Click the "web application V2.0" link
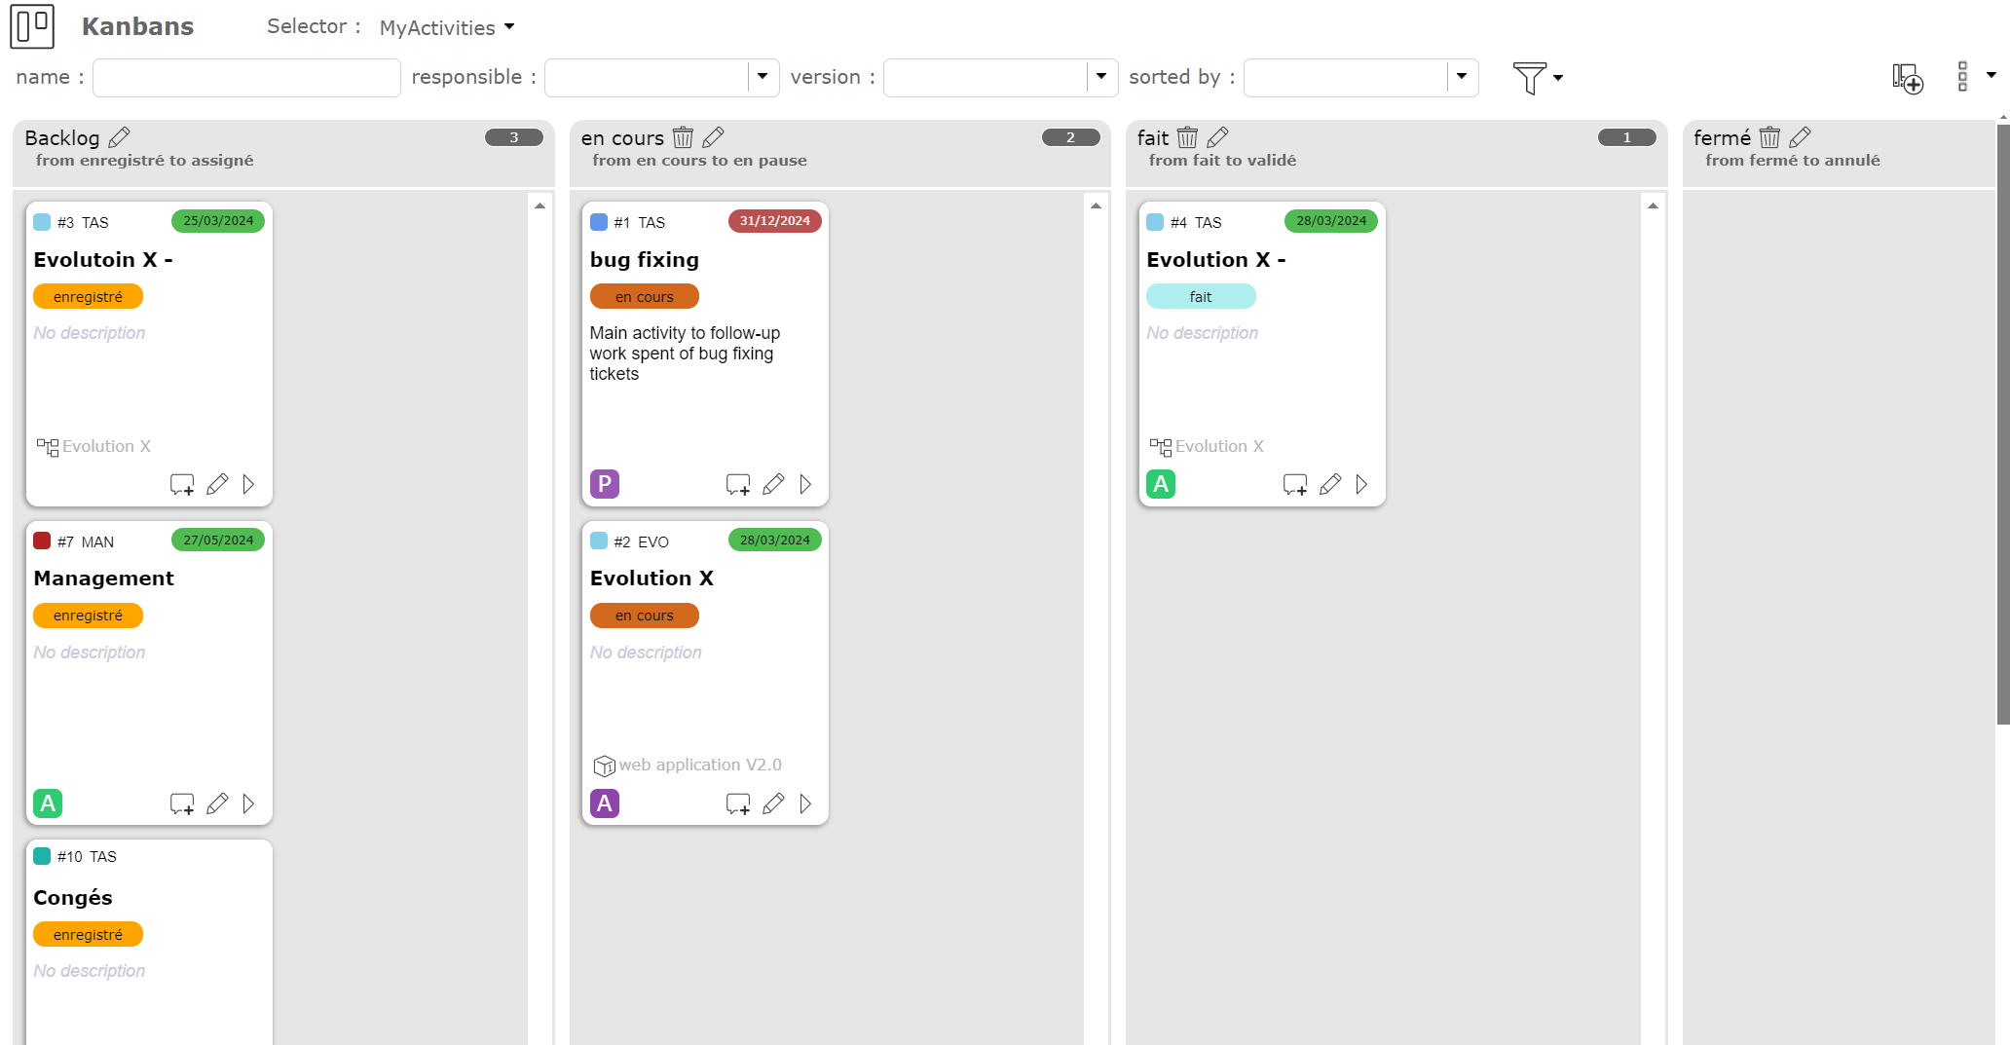This screenshot has height=1045, width=2010. 700,765
